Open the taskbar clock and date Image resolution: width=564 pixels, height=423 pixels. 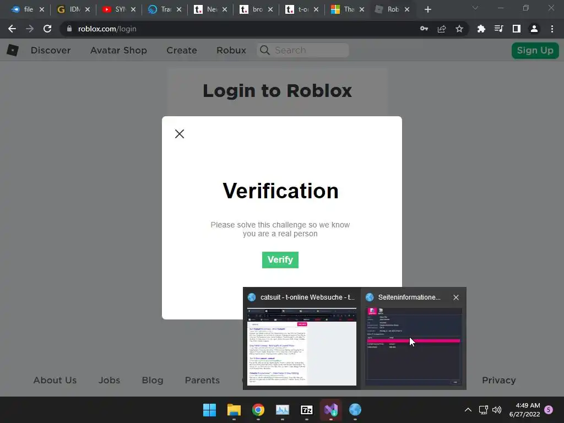pyautogui.click(x=524, y=410)
